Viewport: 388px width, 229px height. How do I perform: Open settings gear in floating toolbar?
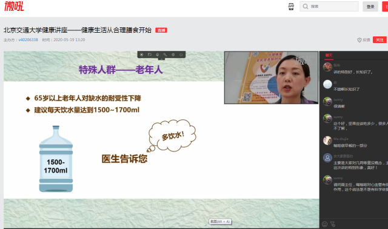[x=173, y=55]
